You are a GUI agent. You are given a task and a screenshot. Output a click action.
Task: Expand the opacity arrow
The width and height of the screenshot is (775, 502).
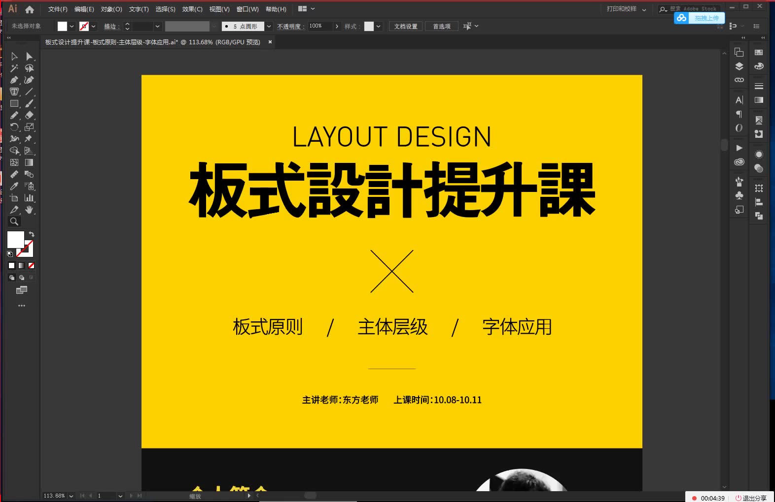click(x=337, y=27)
